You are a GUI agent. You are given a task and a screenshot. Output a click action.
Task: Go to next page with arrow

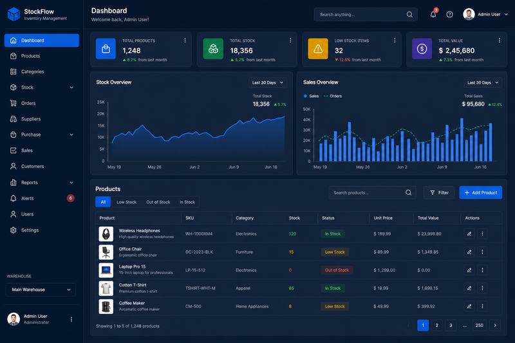[x=495, y=325]
